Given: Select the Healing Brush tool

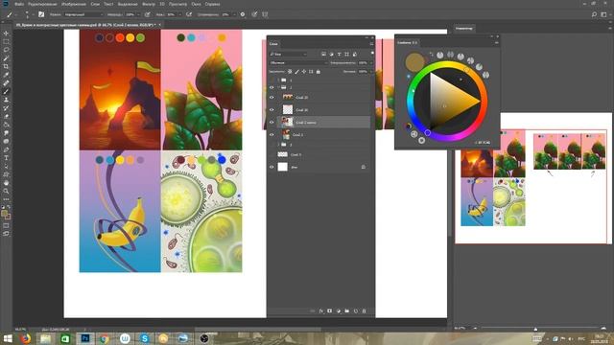Looking at the screenshot, I should pyautogui.click(x=6, y=83).
